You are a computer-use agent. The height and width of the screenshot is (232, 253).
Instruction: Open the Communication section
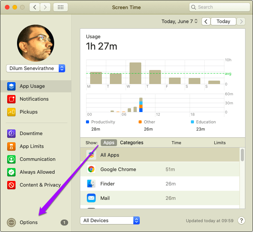click(x=37, y=159)
